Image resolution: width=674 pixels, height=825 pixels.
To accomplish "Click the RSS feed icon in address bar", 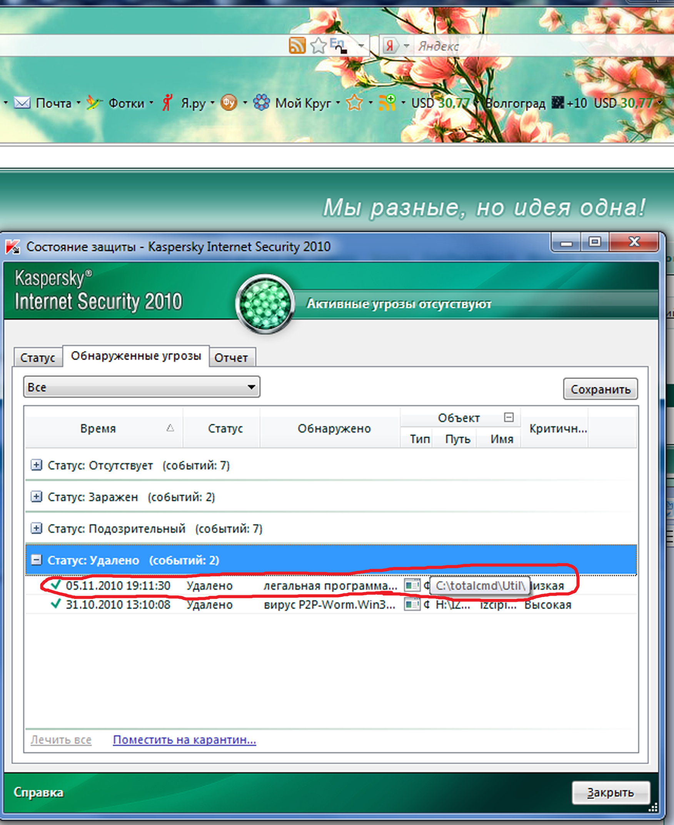I will [297, 45].
